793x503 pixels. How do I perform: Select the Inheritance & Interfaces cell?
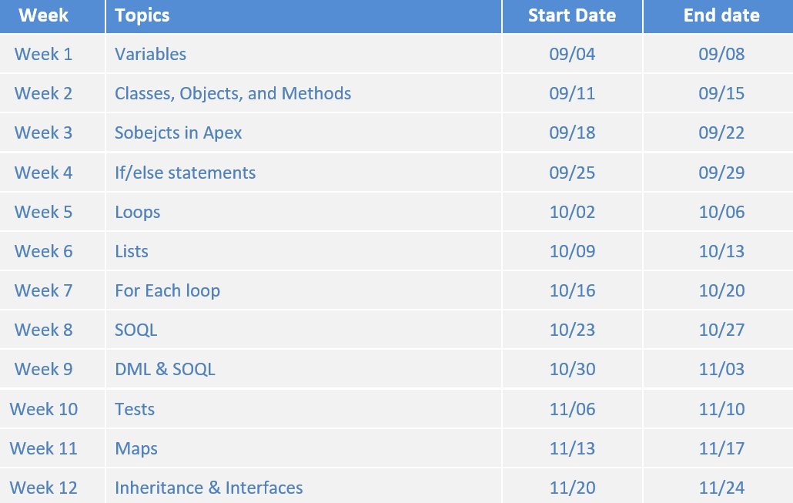(209, 488)
